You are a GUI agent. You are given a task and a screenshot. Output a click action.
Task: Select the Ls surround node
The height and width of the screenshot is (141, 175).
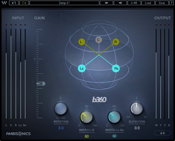(82, 68)
